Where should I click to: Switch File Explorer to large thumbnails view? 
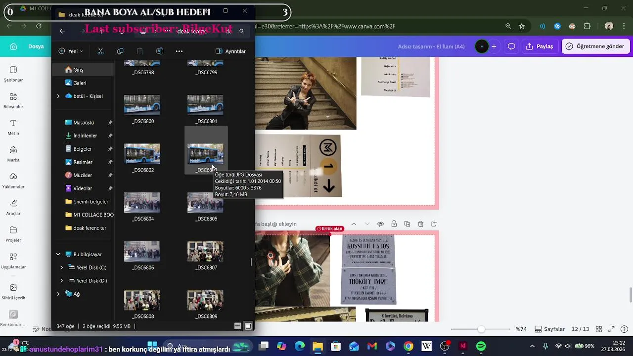(x=248, y=326)
